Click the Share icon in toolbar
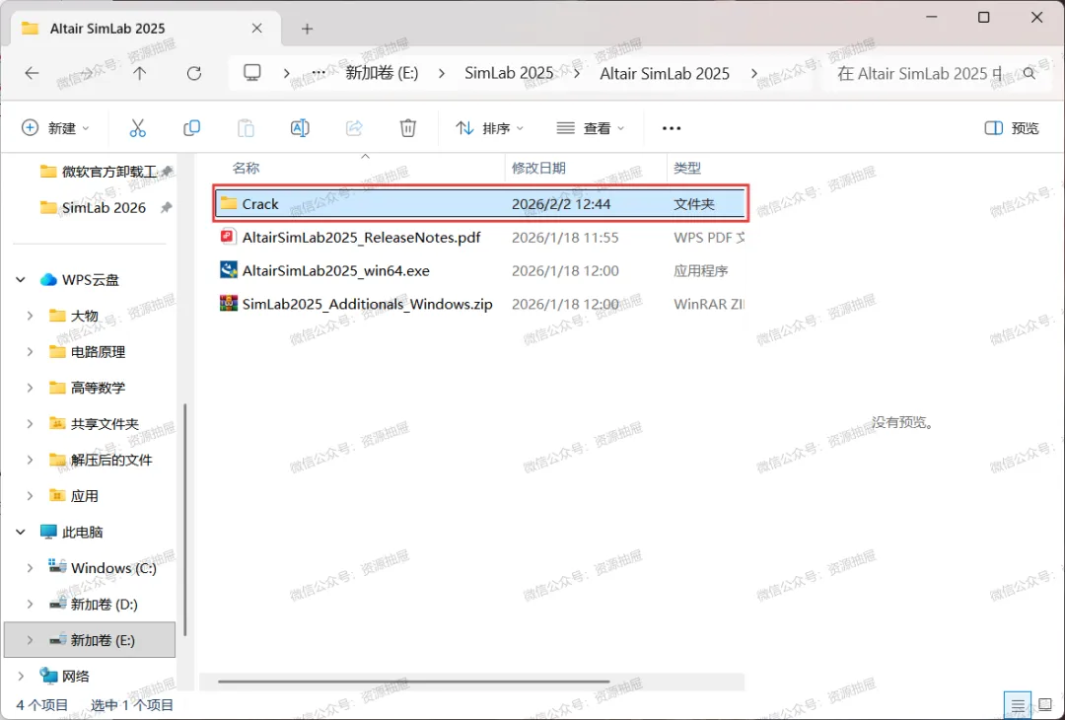This screenshot has height=720, width=1065. tap(354, 127)
